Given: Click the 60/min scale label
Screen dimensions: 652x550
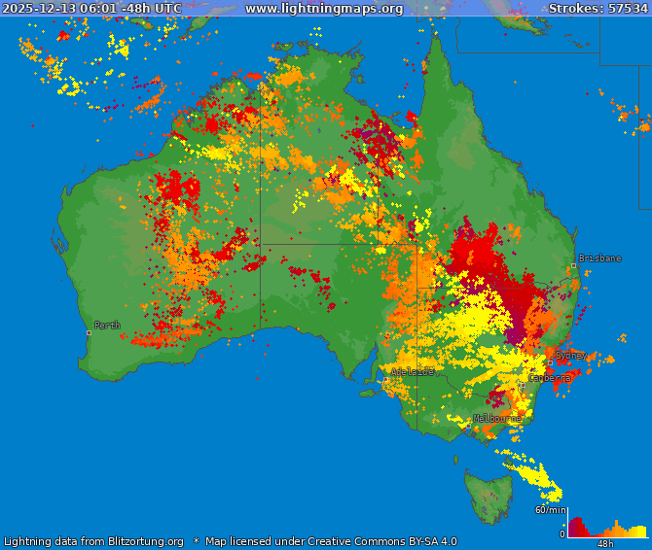Looking at the screenshot, I should coord(550,509).
